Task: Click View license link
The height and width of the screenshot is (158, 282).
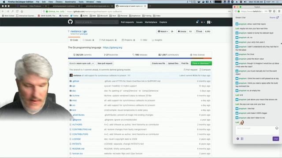Action: [x=197, y=55]
